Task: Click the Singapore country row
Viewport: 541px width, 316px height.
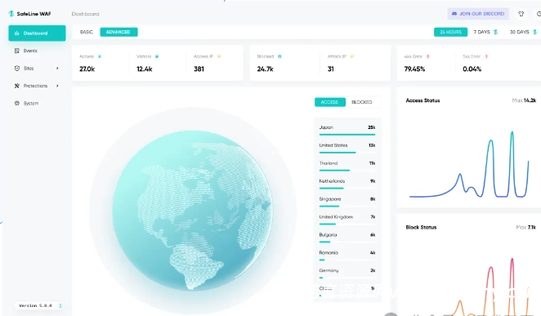Action: tap(347, 202)
